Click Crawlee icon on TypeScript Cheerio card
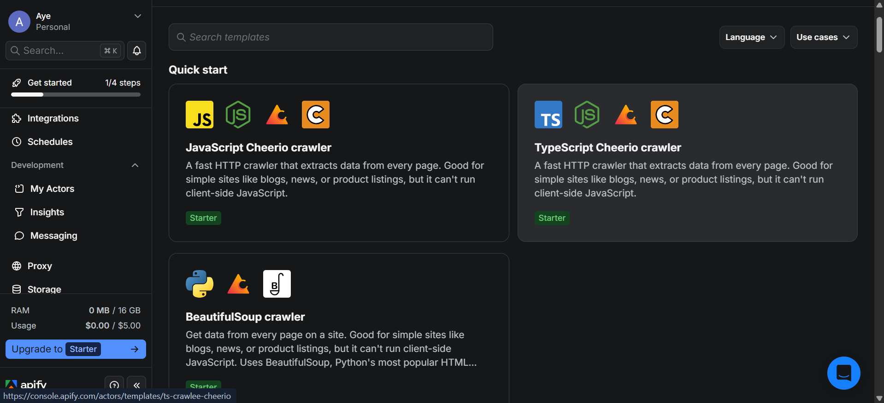 click(x=626, y=115)
